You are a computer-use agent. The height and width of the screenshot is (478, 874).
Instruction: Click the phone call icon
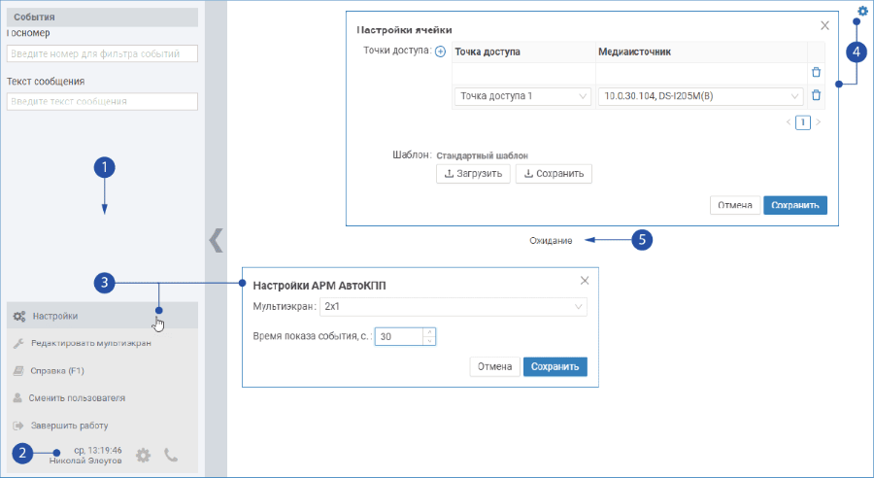tap(171, 455)
